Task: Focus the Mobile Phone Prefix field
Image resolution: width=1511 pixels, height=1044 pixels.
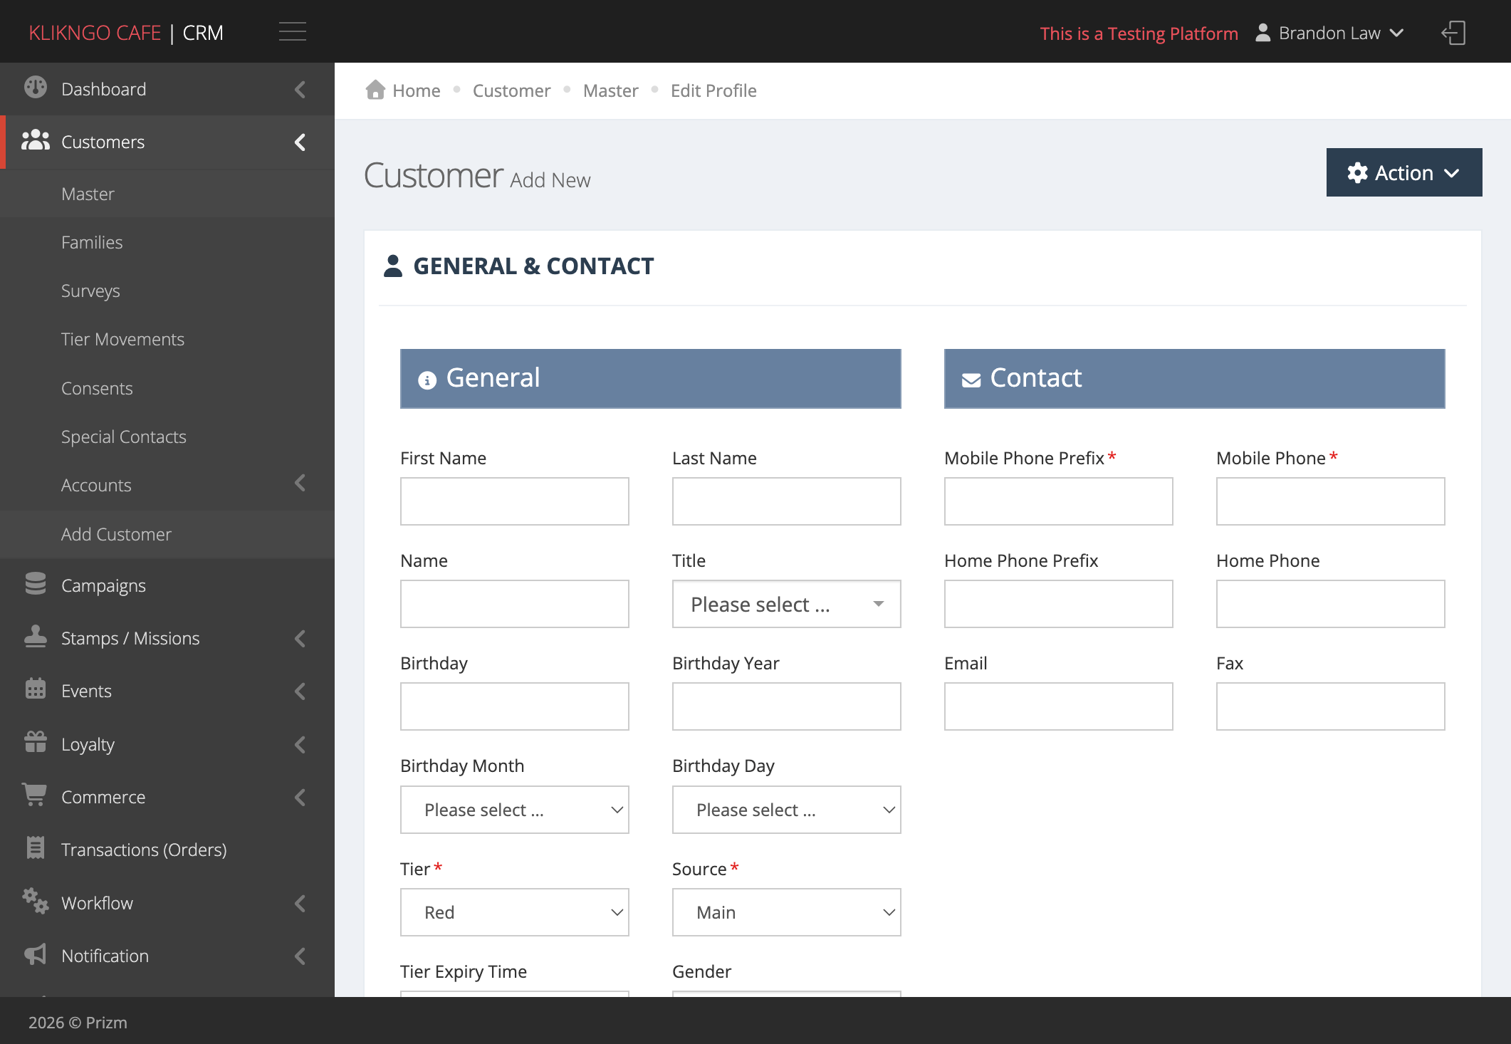Action: (1058, 501)
